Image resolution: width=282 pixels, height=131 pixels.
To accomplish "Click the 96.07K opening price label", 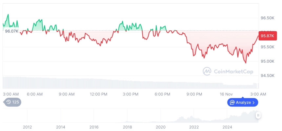I will (x=11, y=31).
